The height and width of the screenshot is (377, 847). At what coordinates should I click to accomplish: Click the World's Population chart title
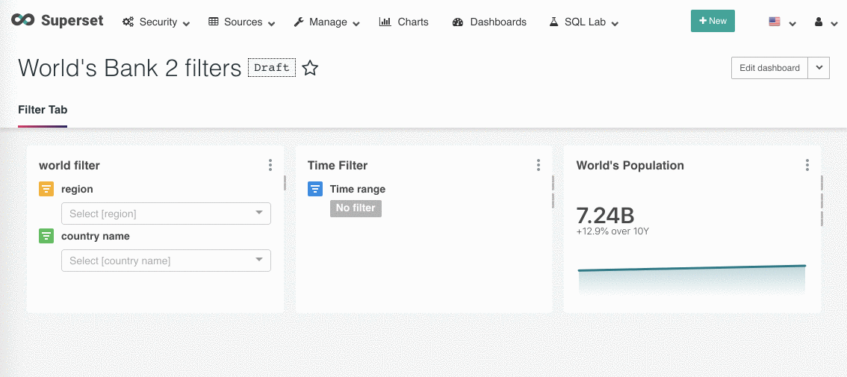pos(630,166)
